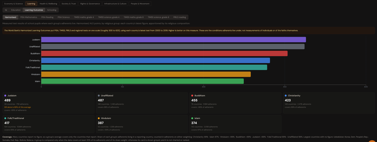377x142 pixels.
Task: Select TIMSS maths, grade 4 measure
Action: click(x=84, y=17)
